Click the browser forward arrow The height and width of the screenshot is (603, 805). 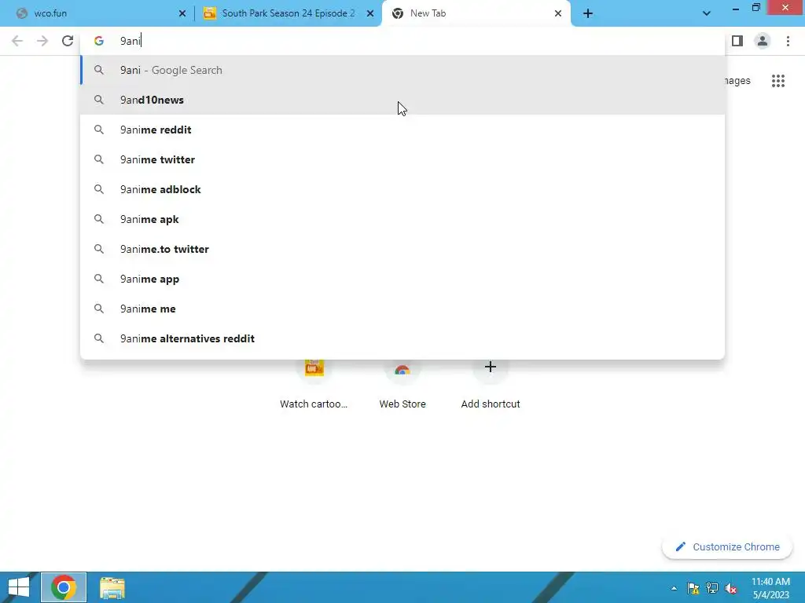(x=42, y=41)
